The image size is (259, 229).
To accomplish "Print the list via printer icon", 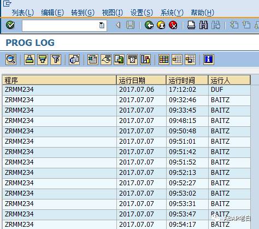I will (191, 25).
